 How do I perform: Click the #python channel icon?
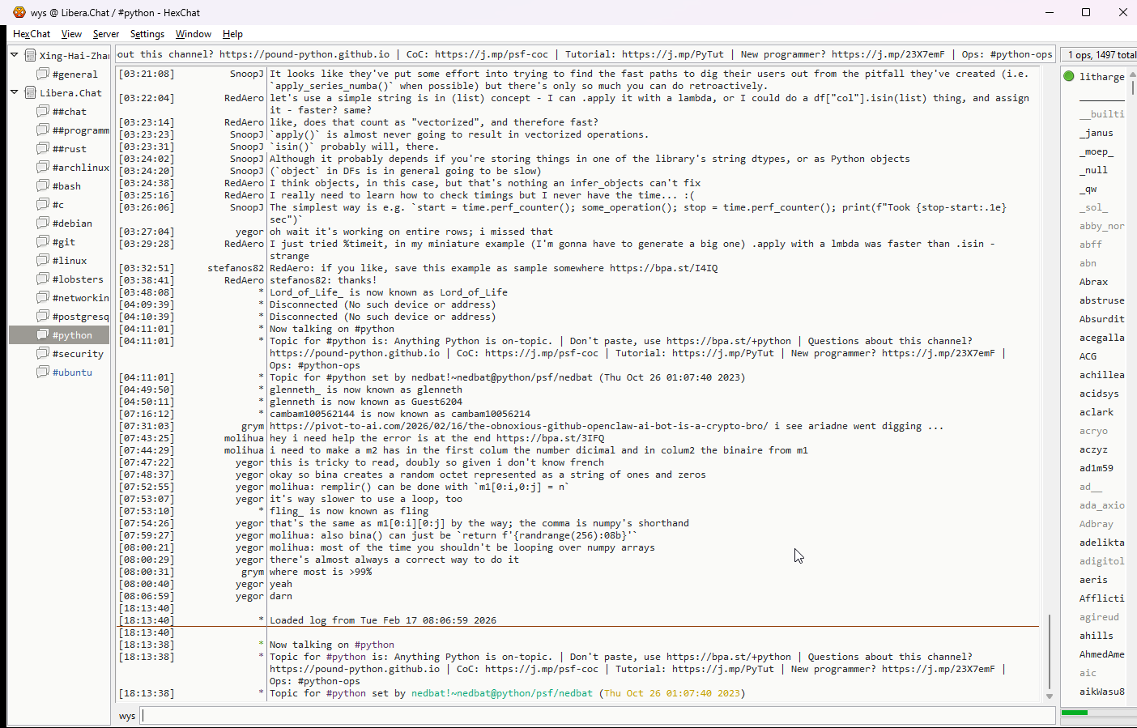[x=43, y=334]
